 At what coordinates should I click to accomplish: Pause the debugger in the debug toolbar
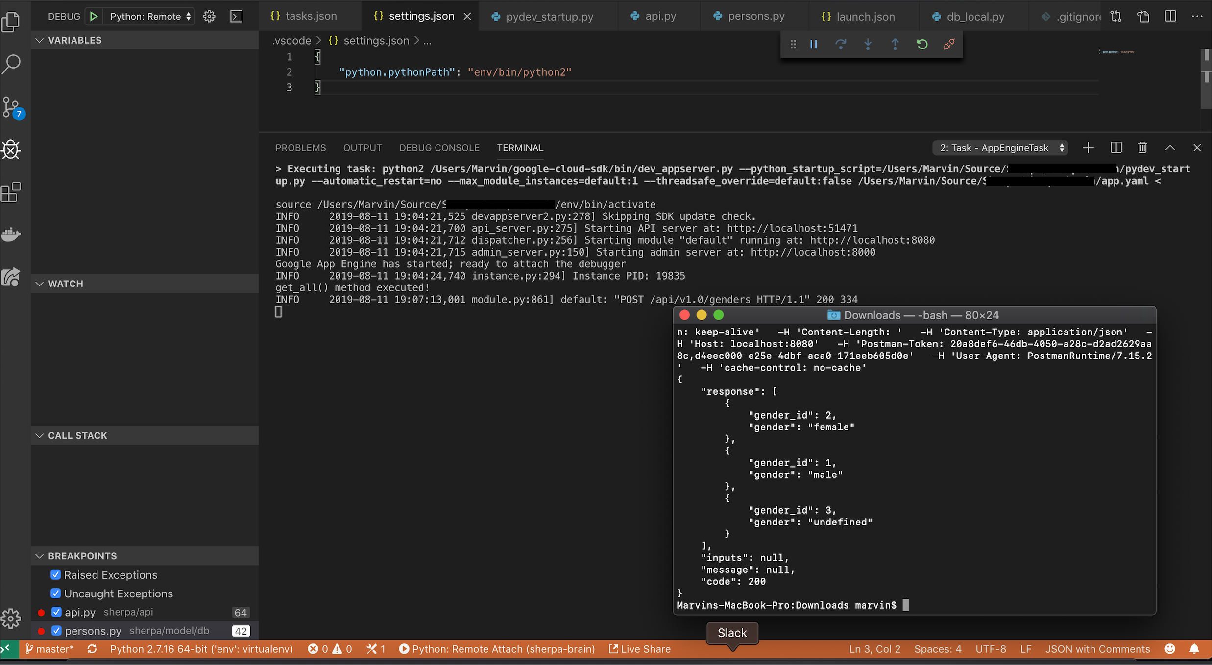[813, 44]
